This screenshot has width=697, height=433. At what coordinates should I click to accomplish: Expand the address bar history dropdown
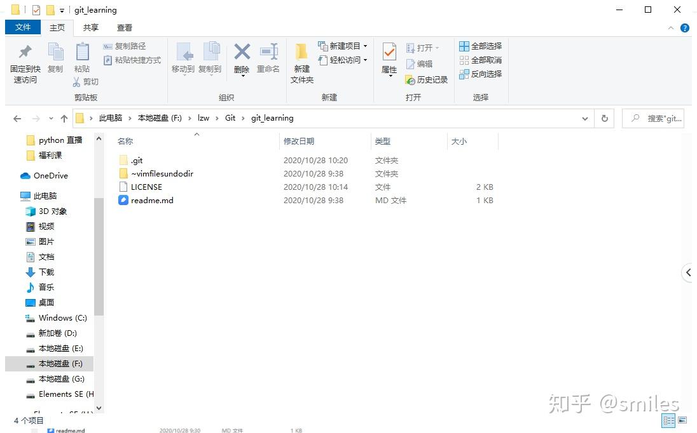point(584,118)
